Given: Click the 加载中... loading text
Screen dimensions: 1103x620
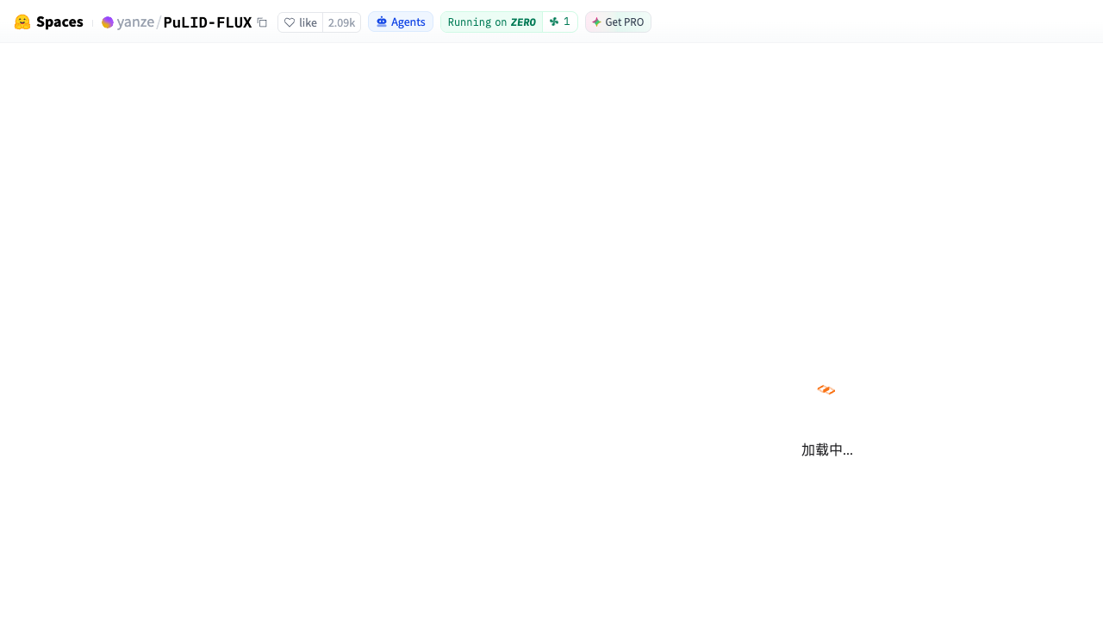Looking at the screenshot, I should (x=827, y=449).
